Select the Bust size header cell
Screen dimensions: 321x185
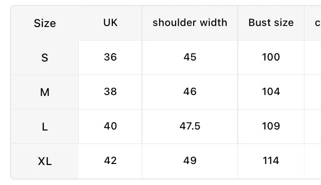(x=271, y=23)
